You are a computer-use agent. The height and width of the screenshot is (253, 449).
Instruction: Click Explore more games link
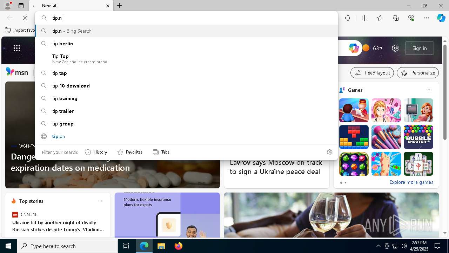[x=411, y=182]
